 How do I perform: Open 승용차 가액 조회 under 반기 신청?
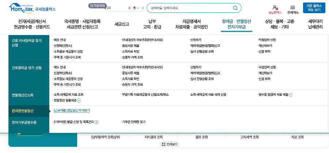(132, 85)
